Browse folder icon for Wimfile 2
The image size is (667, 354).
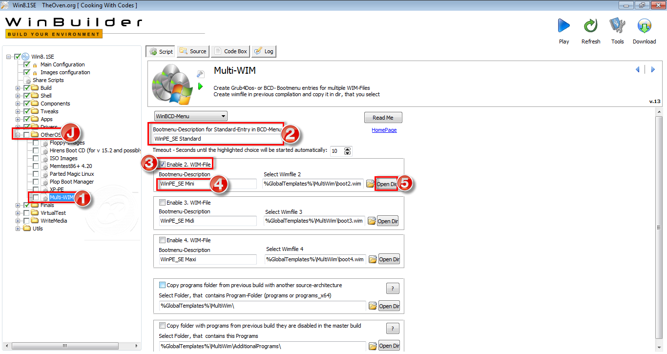pyautogui.click(x=370, y=184)
